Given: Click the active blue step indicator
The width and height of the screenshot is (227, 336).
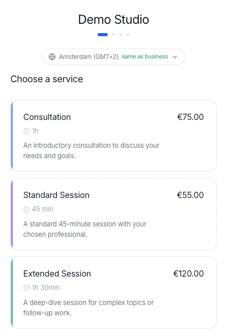Looking at the screenshot, I should point(103,35).
